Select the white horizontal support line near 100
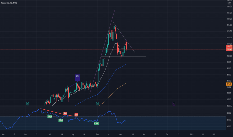The width and height of the screenshot is (233, 137). (123, 57)
